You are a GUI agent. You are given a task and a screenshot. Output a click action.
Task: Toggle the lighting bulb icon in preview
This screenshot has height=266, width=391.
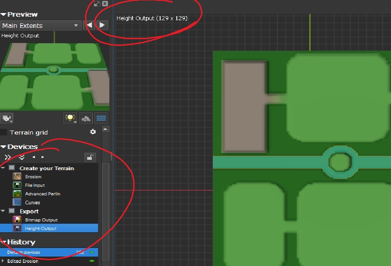pyautogui.click(x=70, y=118)
